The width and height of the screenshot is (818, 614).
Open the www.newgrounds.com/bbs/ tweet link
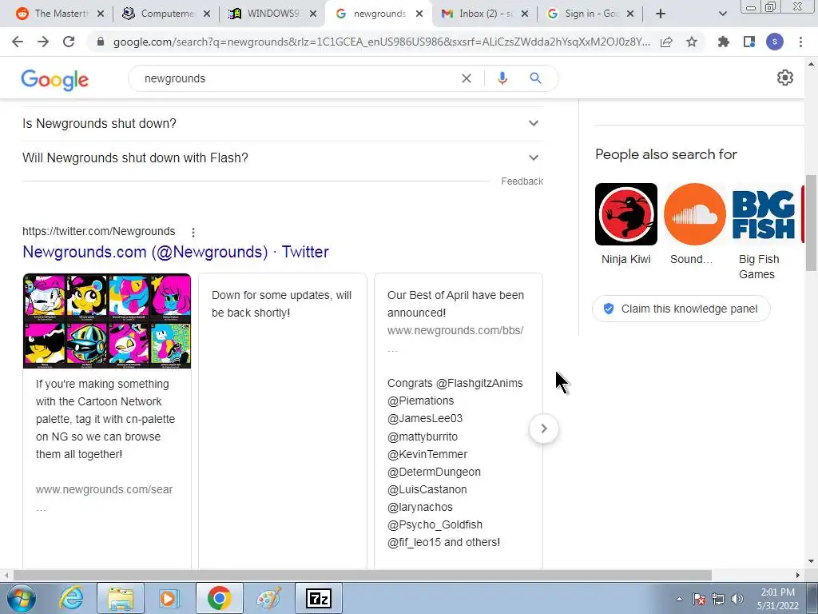[x=455, y=330]
